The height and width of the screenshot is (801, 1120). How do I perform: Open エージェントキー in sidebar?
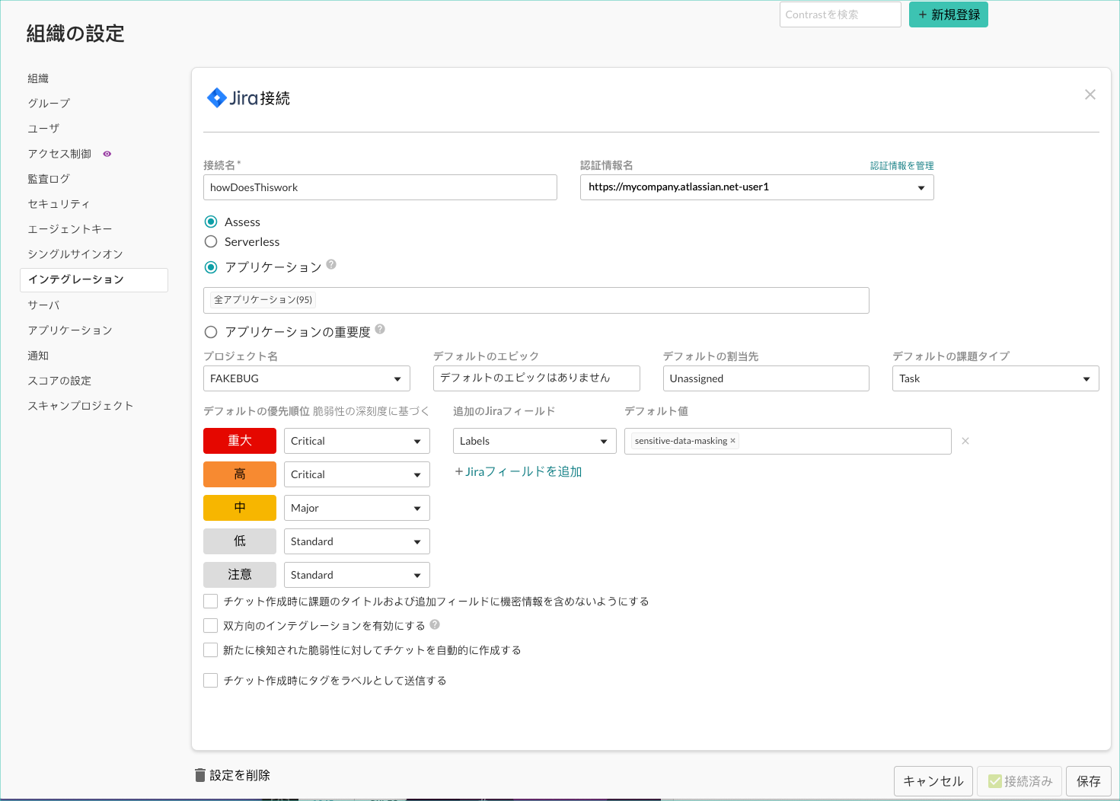pyautogui.click(x=70, y=229)
